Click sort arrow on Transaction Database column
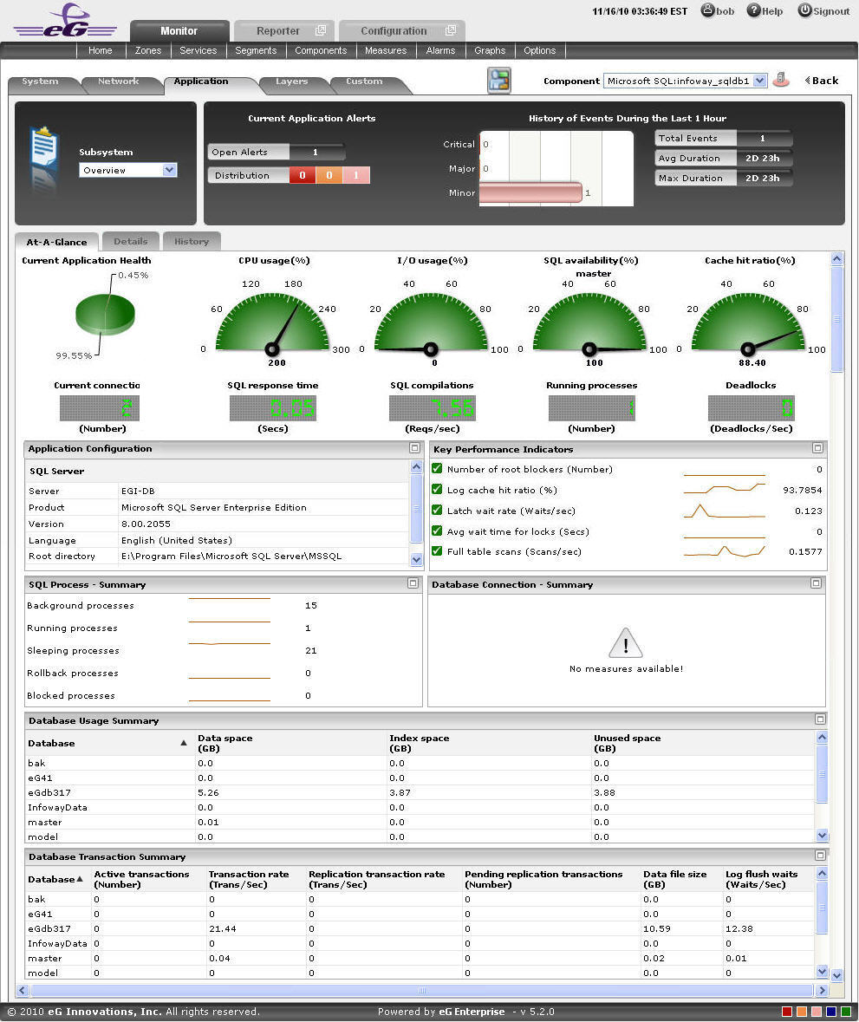This screenshot has width=859, height=1022. point(80,879)
